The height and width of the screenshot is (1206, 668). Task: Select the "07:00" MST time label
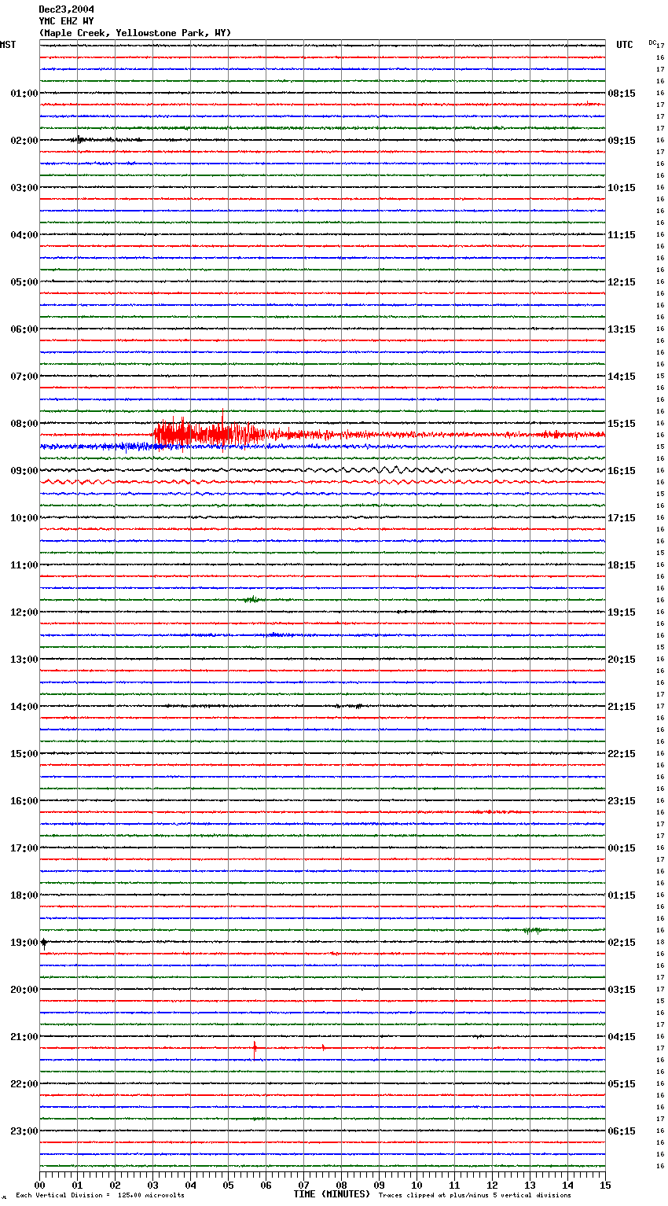pos(24,377)
